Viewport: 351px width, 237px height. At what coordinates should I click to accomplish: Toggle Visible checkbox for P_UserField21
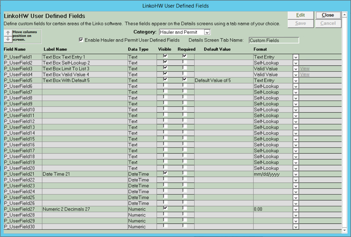click(x=165, y=173)
